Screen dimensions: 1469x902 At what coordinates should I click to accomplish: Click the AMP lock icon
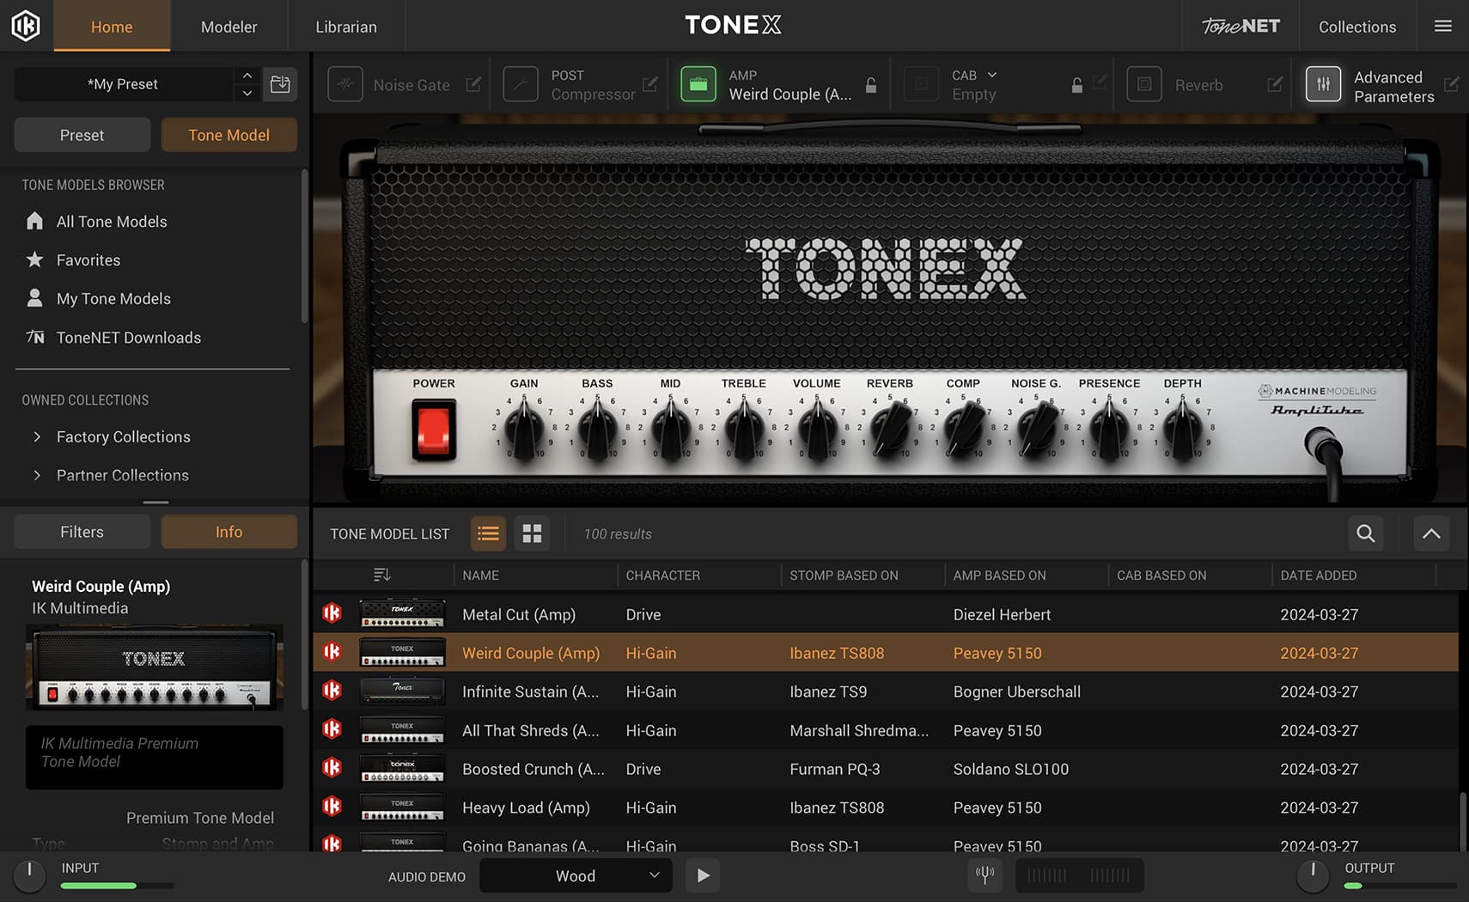(871, 85)
